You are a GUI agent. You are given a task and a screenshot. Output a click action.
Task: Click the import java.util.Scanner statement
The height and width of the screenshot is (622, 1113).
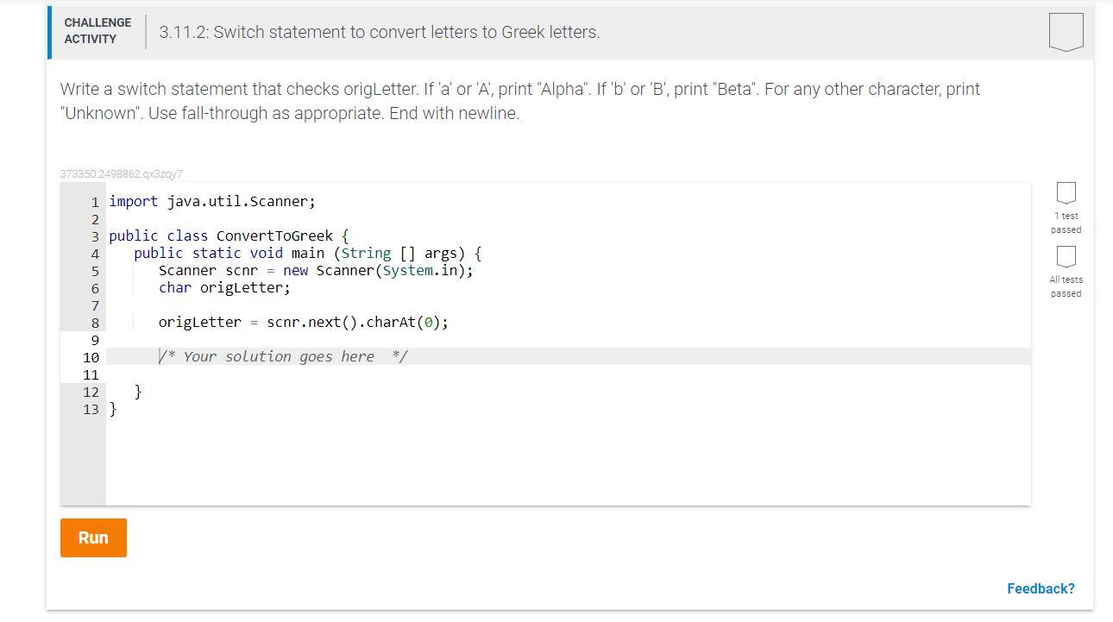tap(212, 201)
